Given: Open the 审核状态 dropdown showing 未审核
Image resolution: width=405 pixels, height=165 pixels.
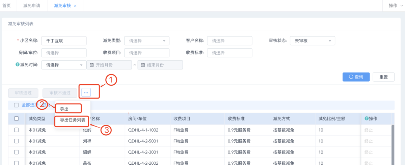Looking at the screenshot, I should coord(313,41).
